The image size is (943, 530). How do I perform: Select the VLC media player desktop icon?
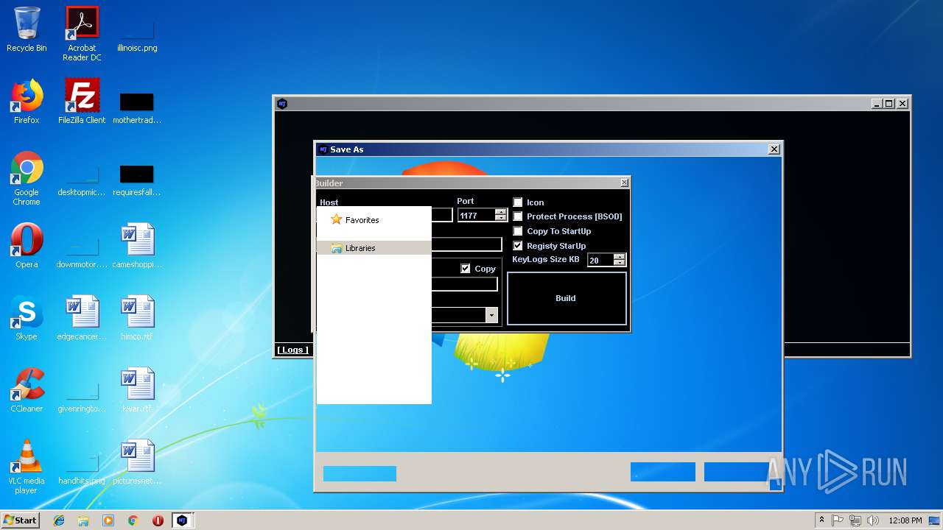coord(27,467)
